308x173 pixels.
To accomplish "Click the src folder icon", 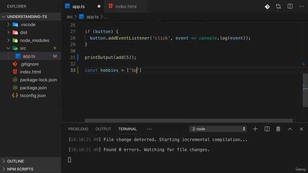I will pos(15,48).
